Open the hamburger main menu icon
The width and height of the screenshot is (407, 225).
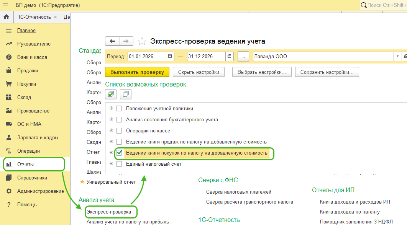(x=6, y=5)
